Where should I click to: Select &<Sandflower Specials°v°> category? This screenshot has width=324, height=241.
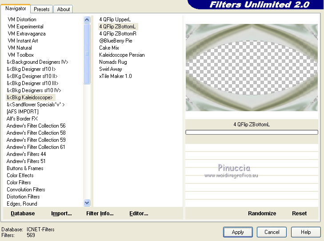tap(36, 105)
